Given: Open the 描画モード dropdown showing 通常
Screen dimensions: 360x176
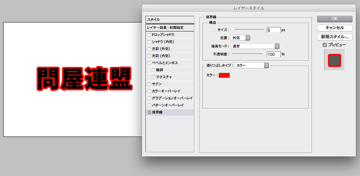Looking at the screenshot, I should point(255,46).
